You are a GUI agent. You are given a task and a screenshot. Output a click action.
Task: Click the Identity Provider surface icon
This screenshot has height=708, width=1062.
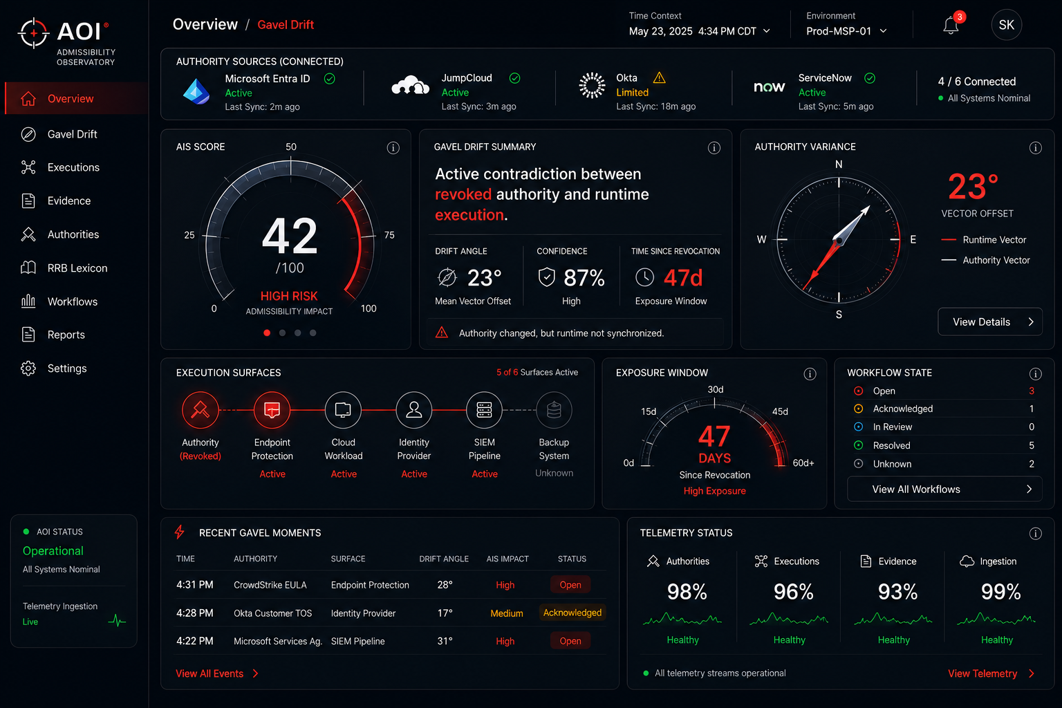tap(414, 410)
